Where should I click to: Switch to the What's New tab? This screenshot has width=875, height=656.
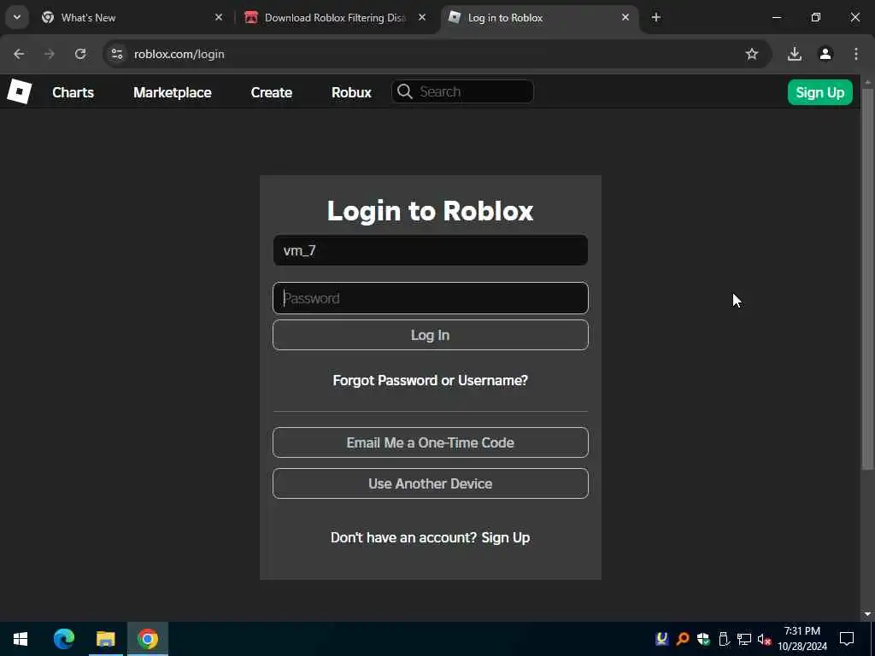tap(132, 18)
